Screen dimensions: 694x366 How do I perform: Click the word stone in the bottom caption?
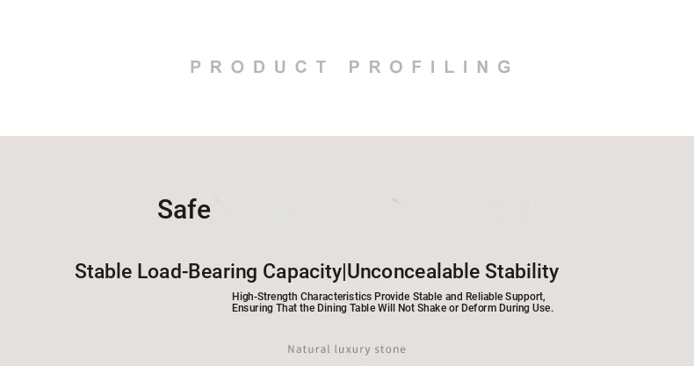click(390, 349)
